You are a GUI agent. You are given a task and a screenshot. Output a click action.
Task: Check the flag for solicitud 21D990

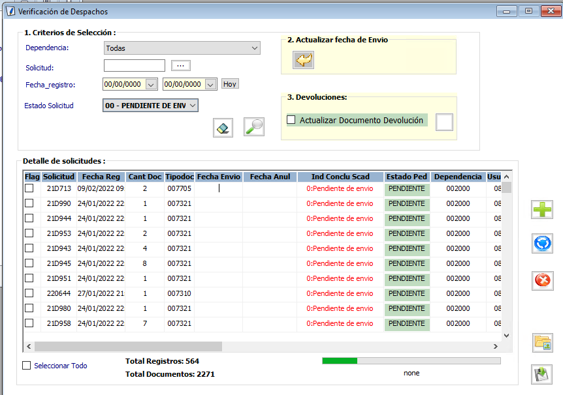[29, 203]
